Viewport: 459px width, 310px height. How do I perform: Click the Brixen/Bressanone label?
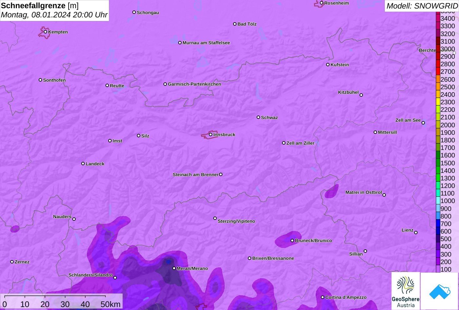click(x=273, y=258)
